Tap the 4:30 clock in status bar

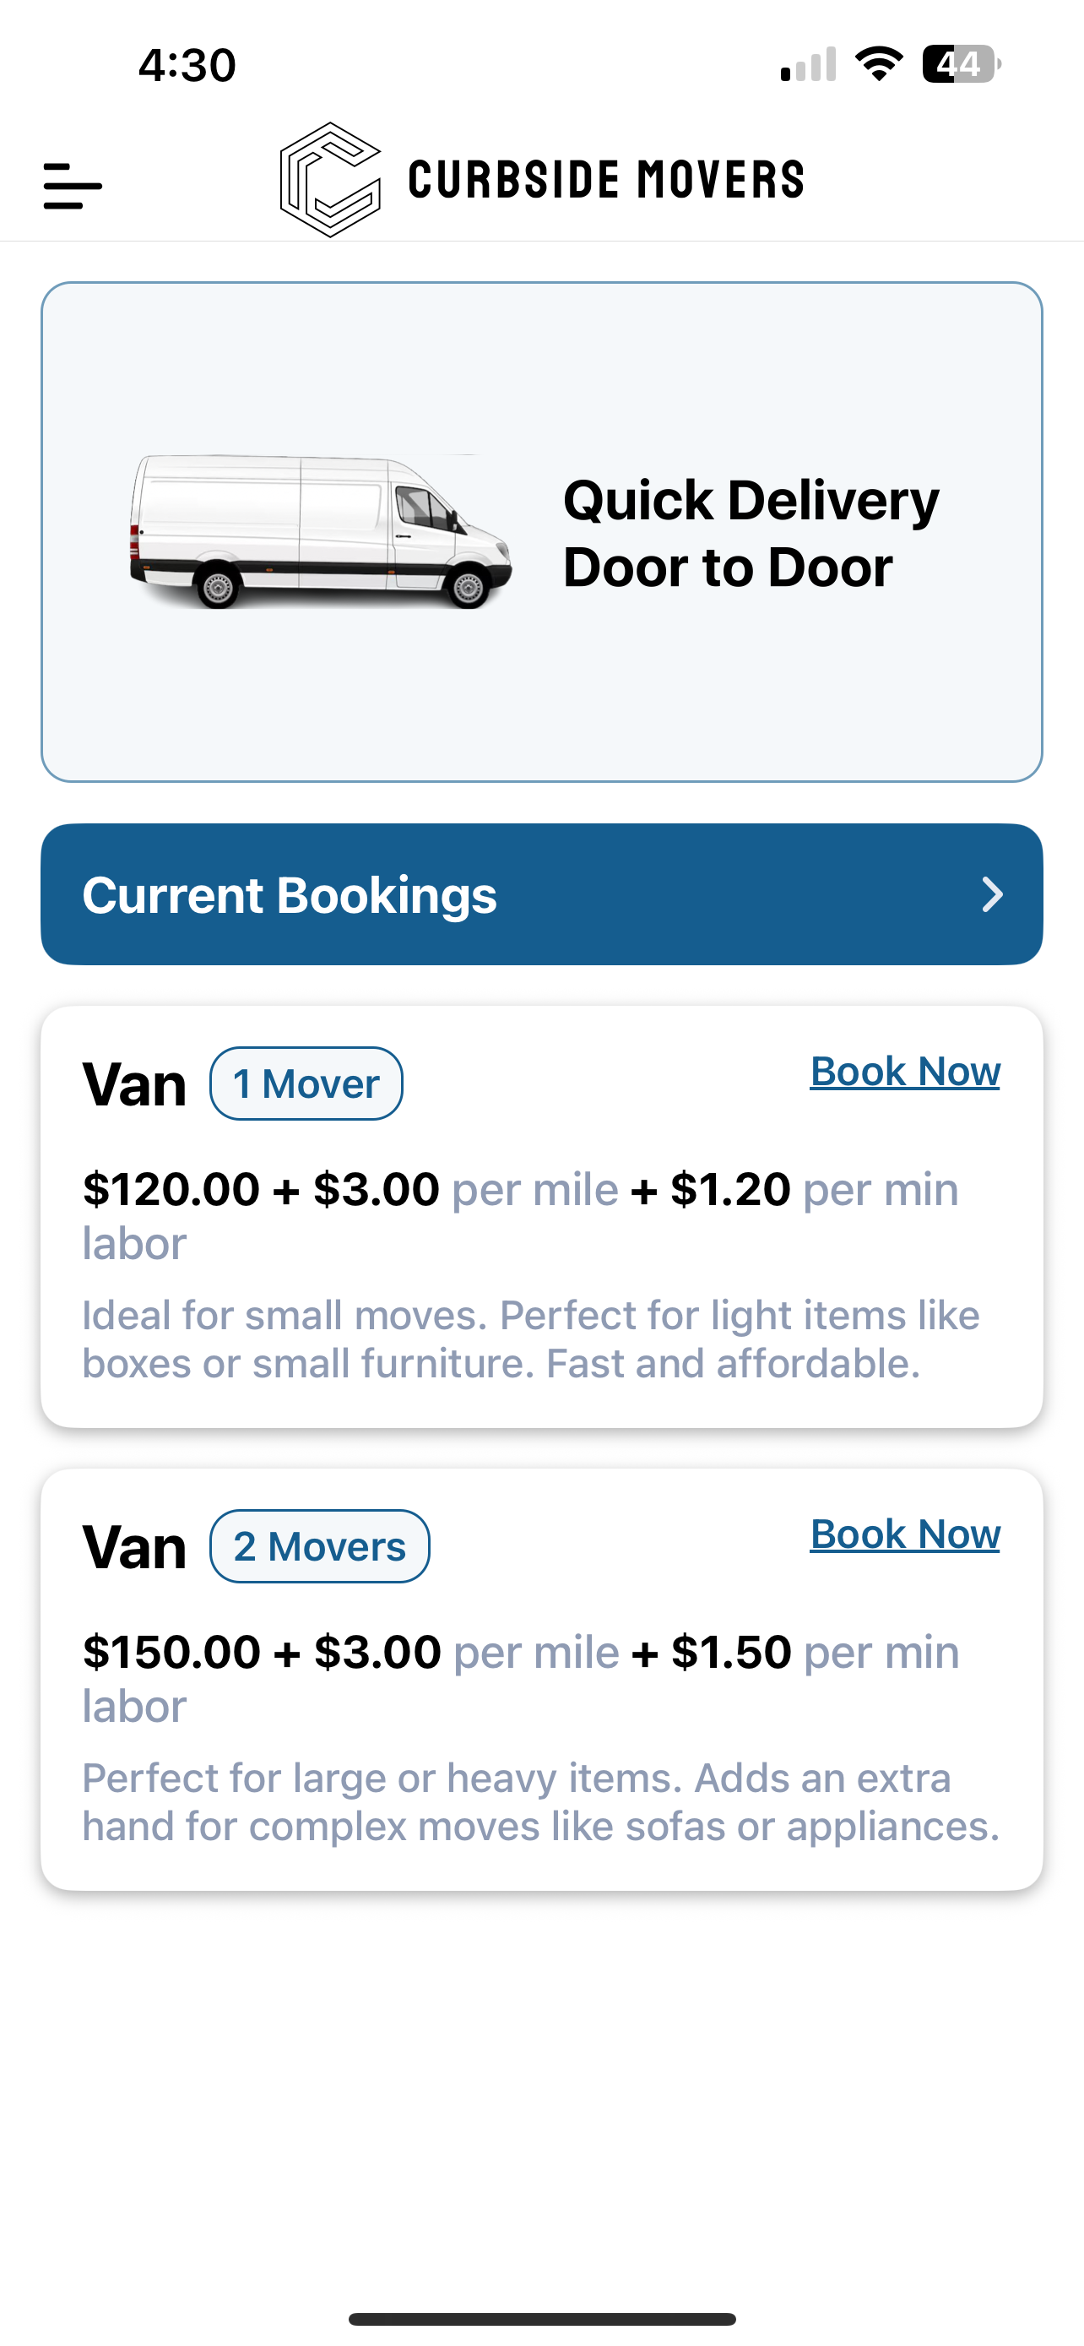tap(187, 66)
